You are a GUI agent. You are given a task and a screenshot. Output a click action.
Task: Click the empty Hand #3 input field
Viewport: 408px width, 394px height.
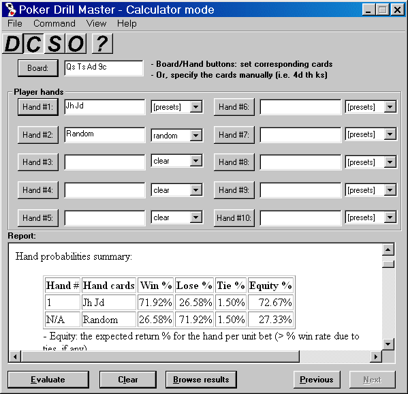[105, 162]
